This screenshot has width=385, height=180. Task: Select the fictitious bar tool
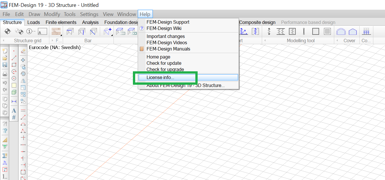pos(304,31)
